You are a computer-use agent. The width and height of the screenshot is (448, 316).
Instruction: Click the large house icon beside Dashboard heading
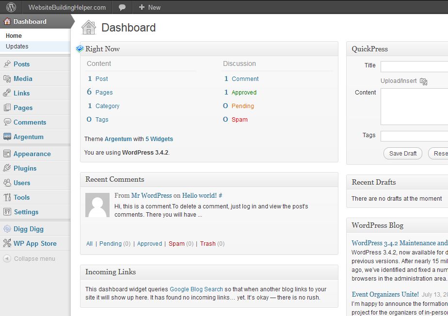89,28
